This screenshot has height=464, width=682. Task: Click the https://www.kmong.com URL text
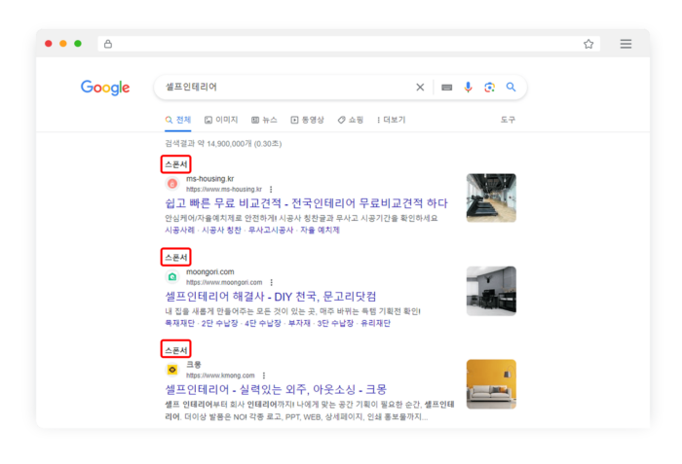pos(220,375)
